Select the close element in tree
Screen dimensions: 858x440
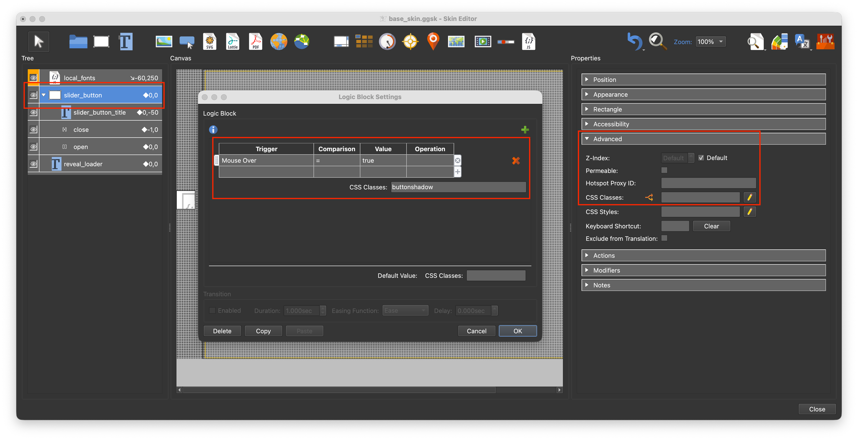coord(81,130)
